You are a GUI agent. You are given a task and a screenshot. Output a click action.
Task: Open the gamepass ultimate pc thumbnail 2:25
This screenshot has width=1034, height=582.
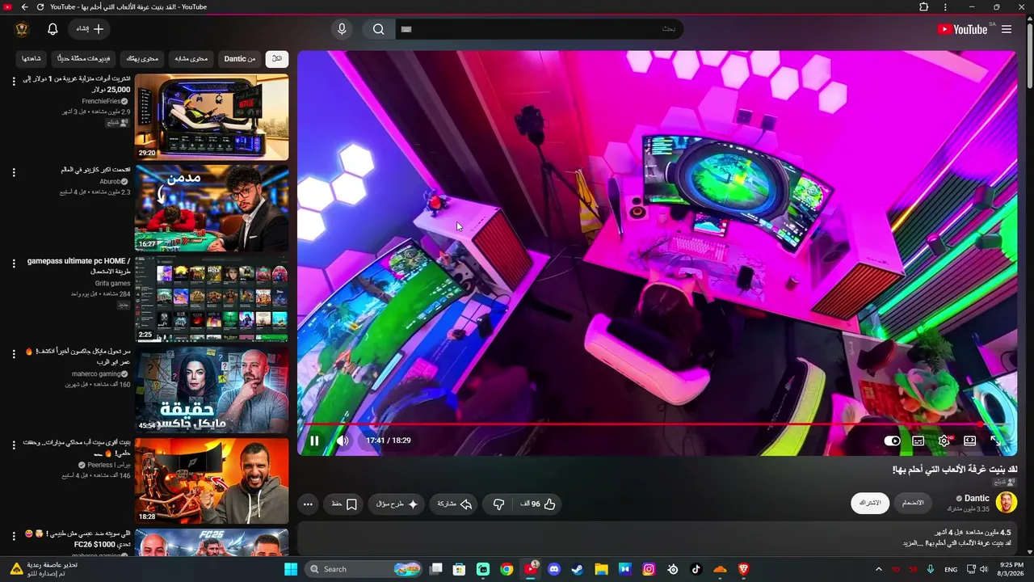[x=212, y=299]
